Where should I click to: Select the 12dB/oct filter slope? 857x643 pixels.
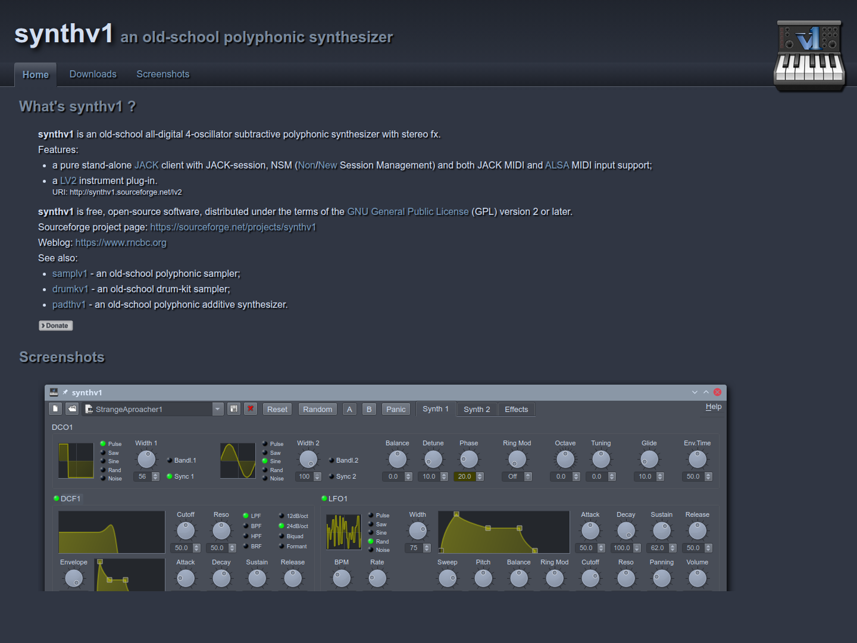point(293,516)
